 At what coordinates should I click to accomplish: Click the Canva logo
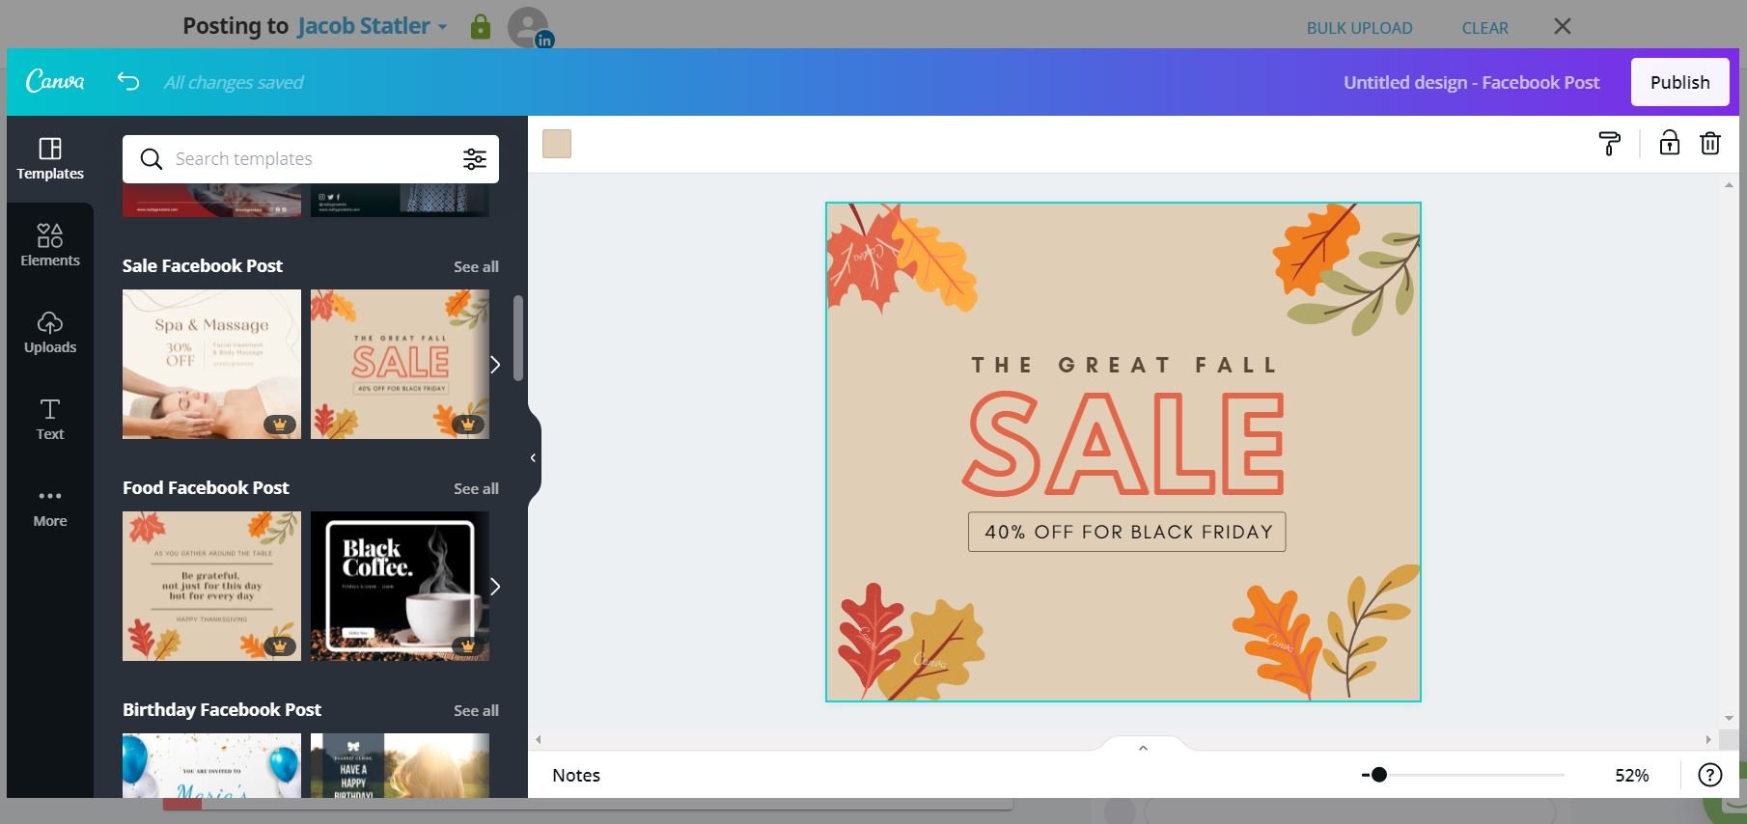coord(55,81)
